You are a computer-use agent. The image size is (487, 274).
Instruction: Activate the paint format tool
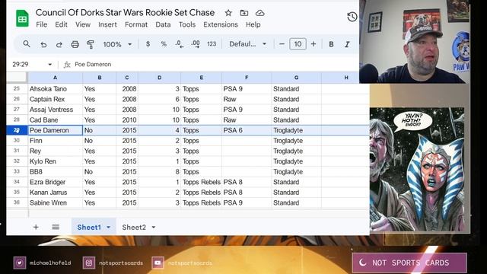pos(91,44)
